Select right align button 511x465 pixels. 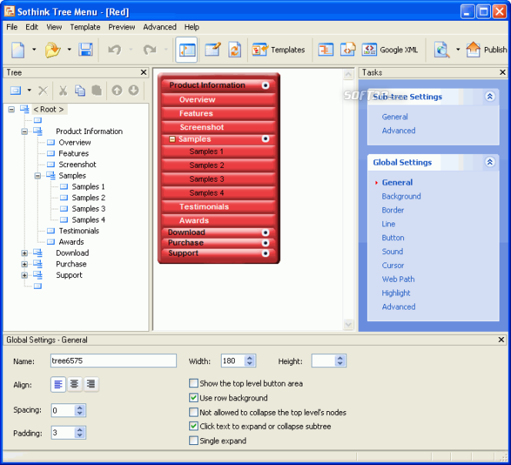(91, 384)
